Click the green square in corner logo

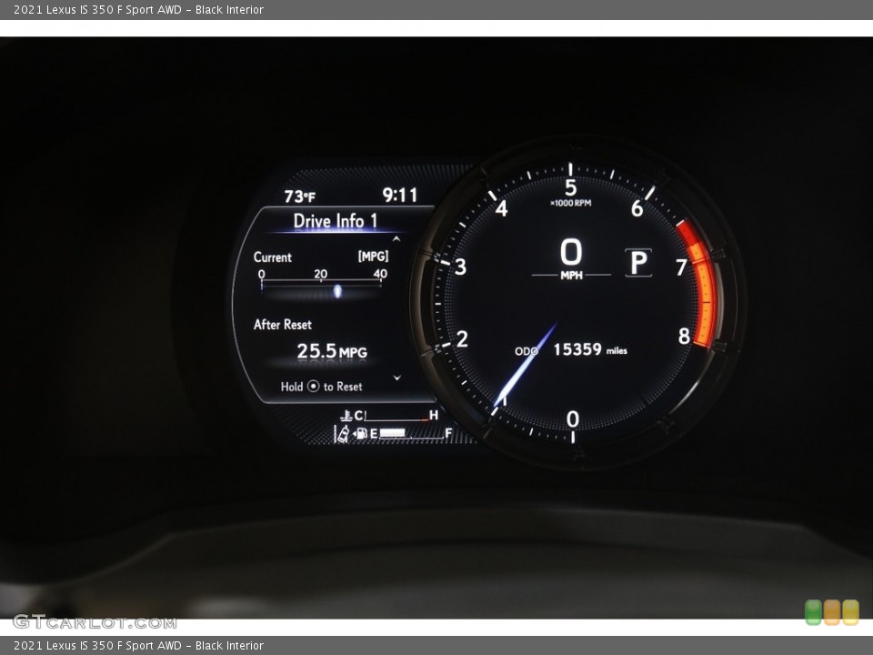pos(813,612)
